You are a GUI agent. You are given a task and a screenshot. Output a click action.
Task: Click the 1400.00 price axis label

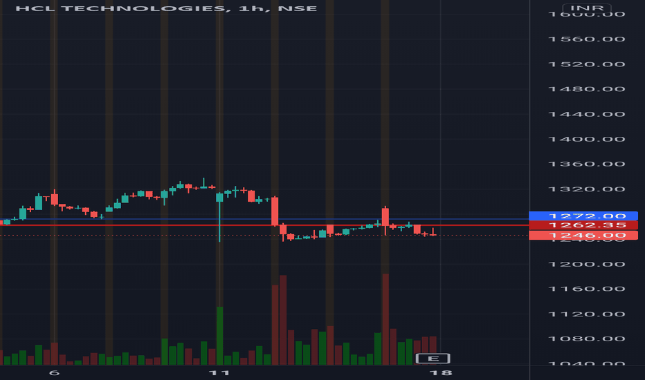click(x=587, y=140)
